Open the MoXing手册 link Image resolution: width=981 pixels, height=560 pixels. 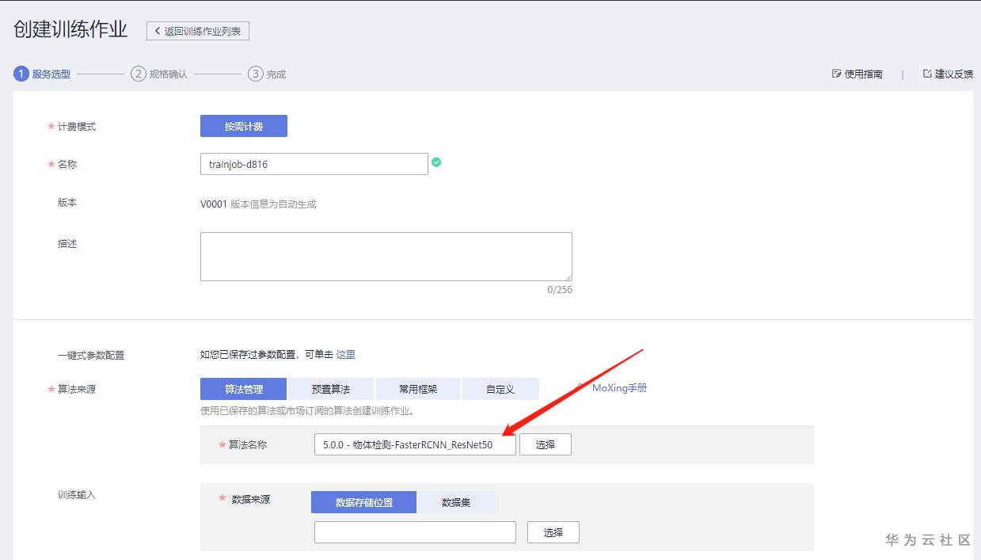click(619, 388)
